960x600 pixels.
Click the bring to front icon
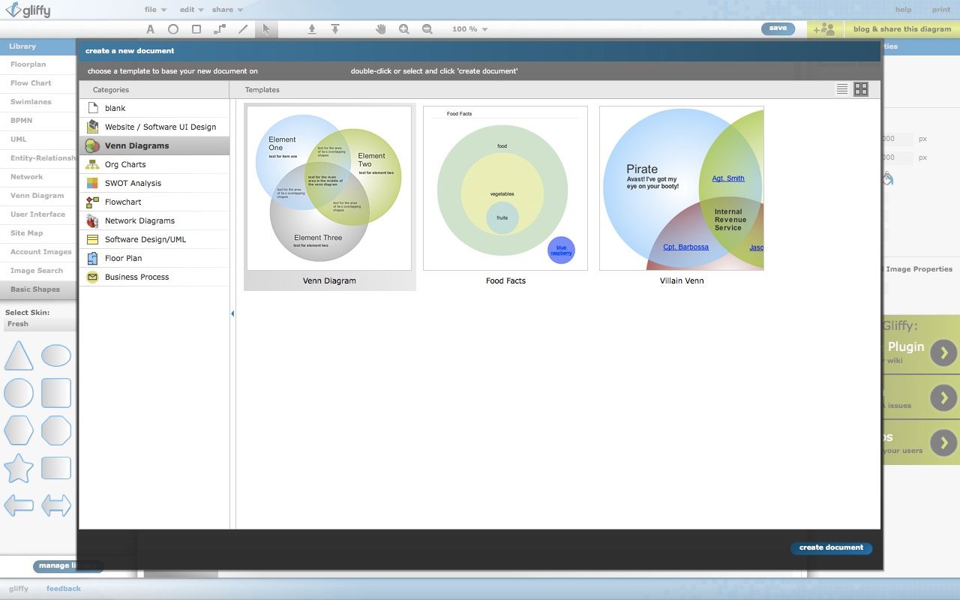point(312,29)
